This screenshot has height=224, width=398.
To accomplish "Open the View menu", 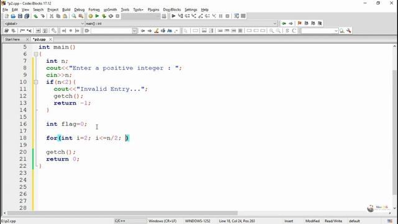I will [x=25, y=10].
